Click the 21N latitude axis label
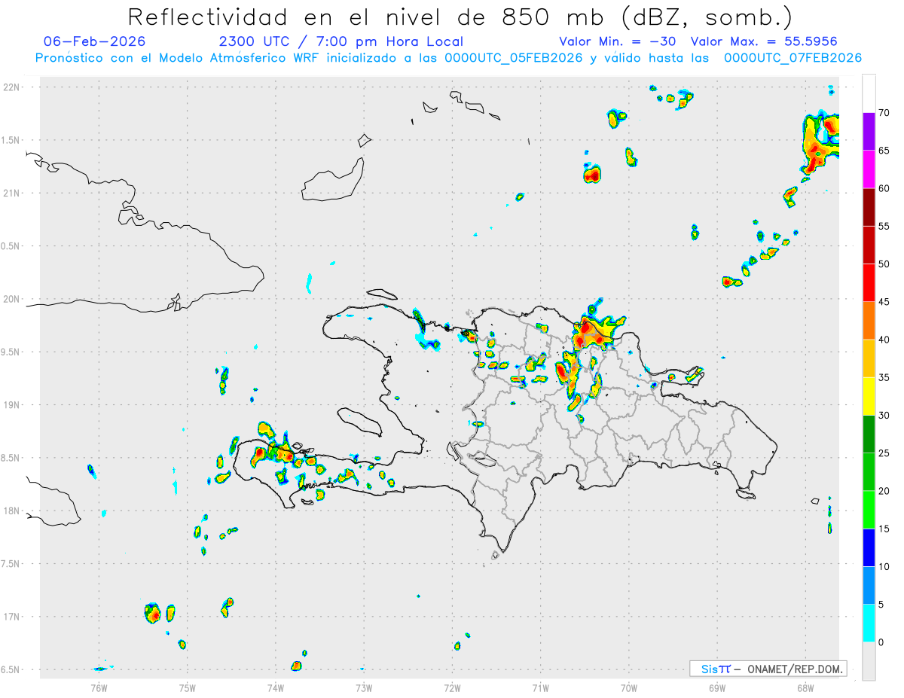Screen dimensions: 904x698 [x=13, y=194]
